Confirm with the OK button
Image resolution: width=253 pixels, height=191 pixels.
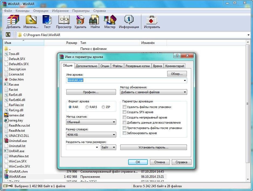click(138, 162)
